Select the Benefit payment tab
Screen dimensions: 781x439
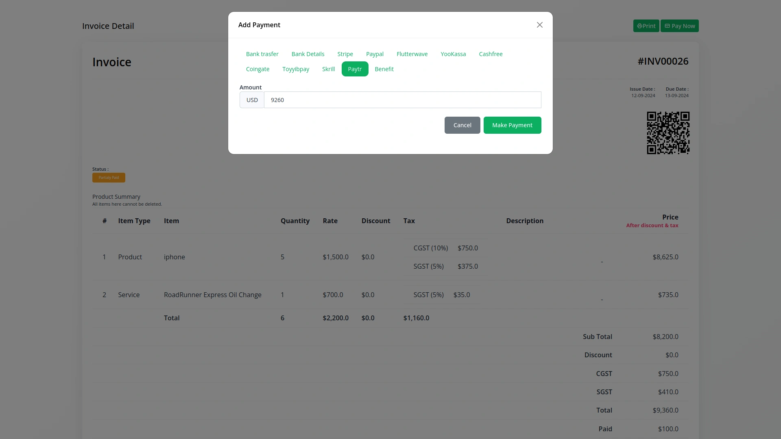384,69
